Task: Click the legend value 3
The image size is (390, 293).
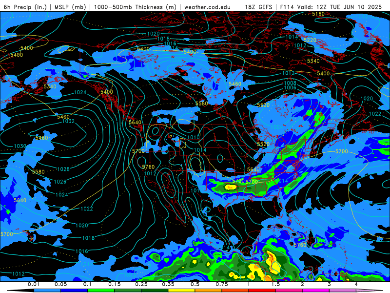Action: pos(330,284)
